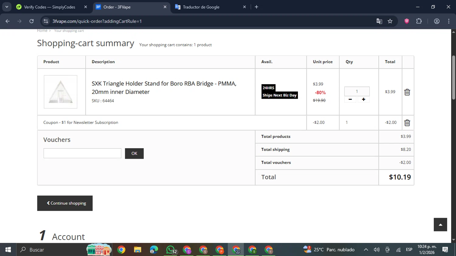Click the Coupon - $1 for Newsletter Subscription text
Screen dimensions: 456x256
click(81, 122)
